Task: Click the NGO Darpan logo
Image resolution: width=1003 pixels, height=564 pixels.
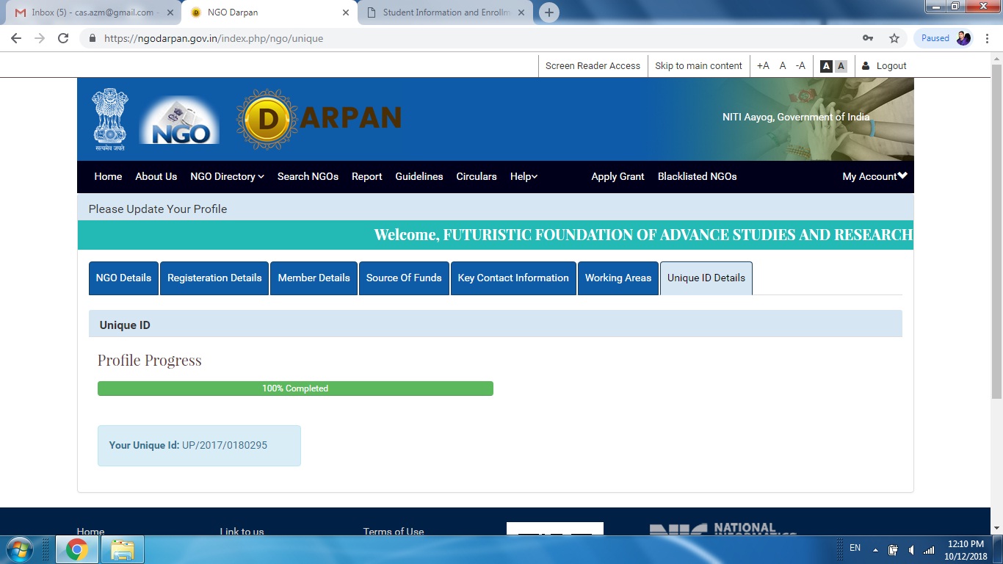Action: tap(319, 119)
